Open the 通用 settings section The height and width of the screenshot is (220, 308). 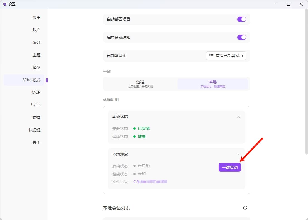tap(36, 17)
